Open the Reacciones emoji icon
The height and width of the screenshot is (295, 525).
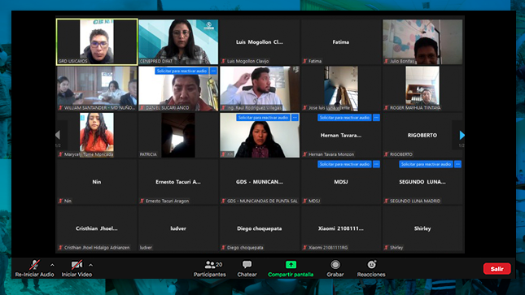[371, 265]
